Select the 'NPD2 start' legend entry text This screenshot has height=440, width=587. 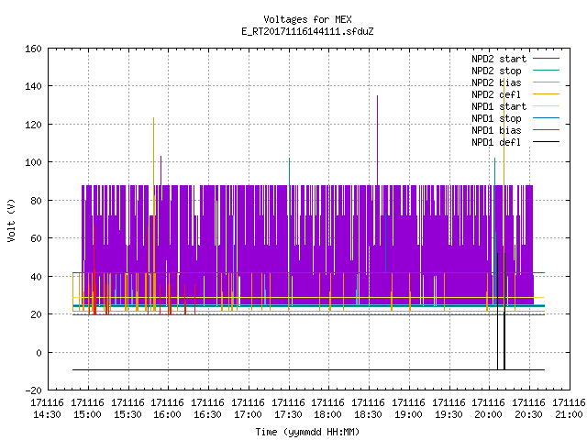click(499, 59)
